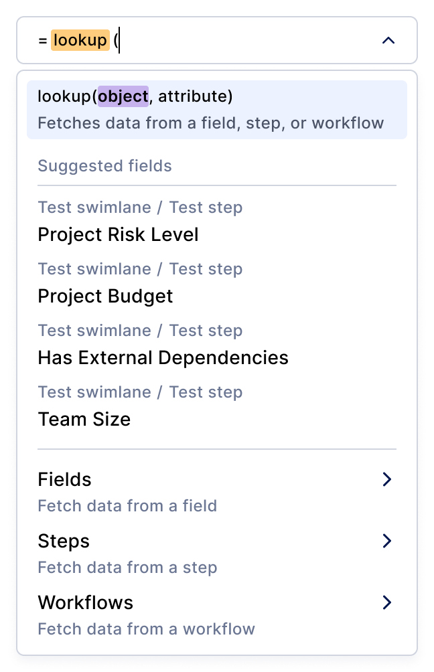Select the Project Budget suggested field

pos(105,297)
